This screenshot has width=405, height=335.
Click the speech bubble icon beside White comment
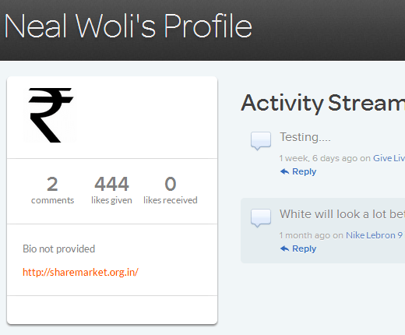click(261, 218)
